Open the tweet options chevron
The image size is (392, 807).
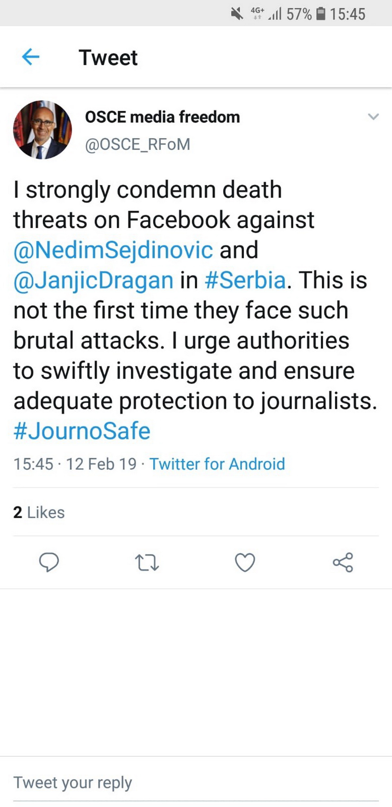[x=373, y=117]
